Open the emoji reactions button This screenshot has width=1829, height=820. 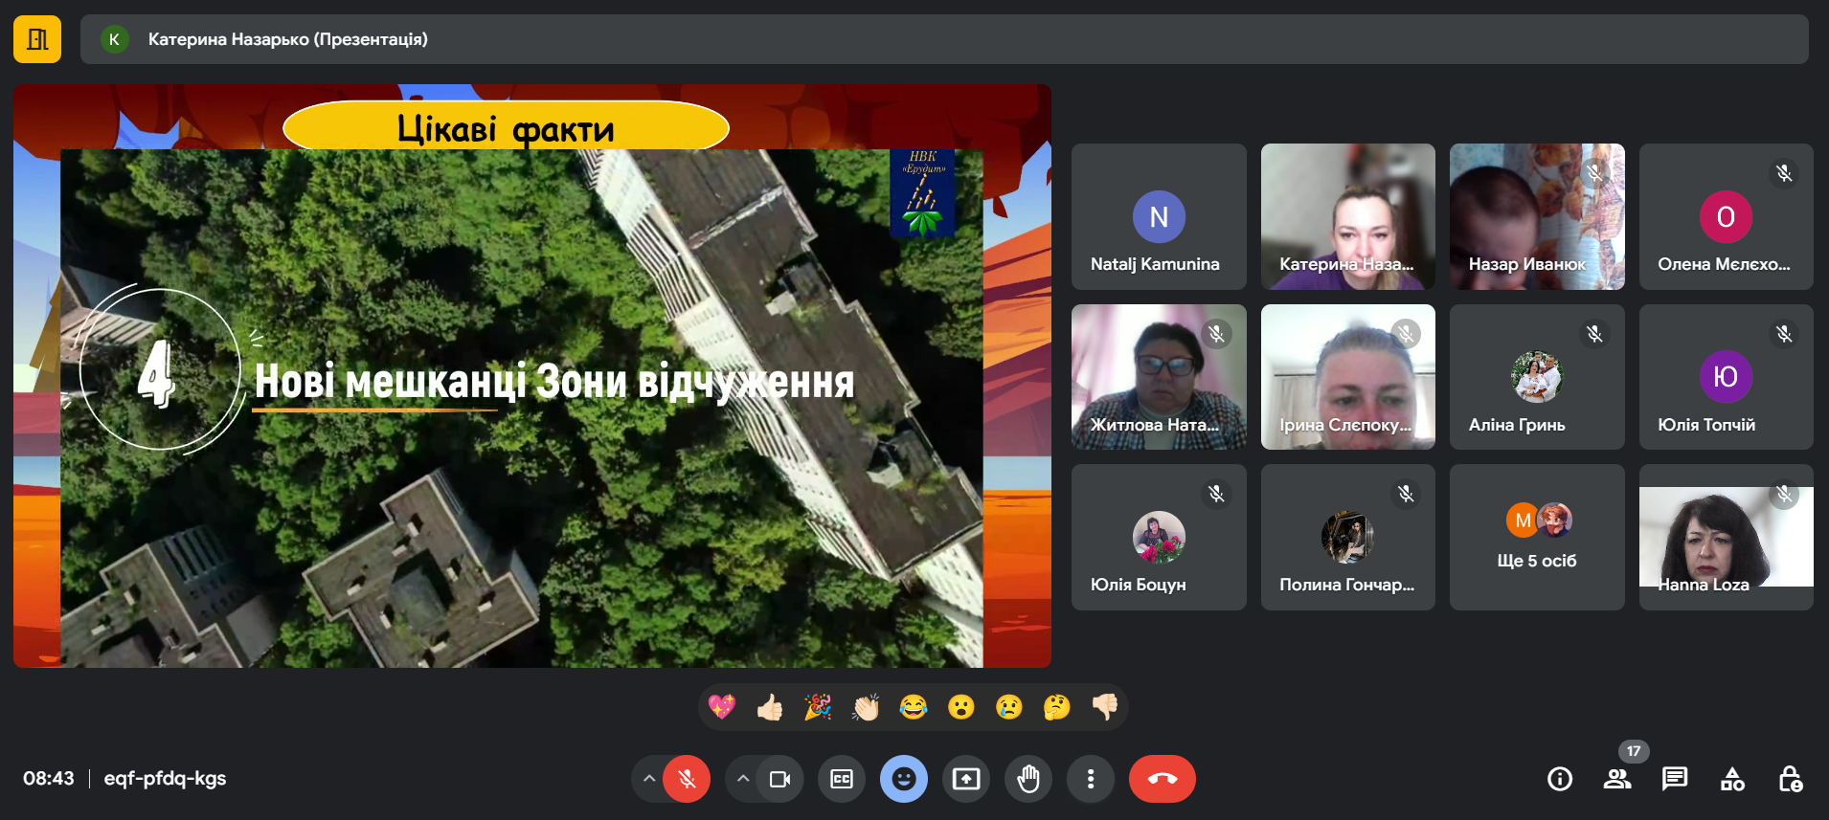tap(903, 779)
